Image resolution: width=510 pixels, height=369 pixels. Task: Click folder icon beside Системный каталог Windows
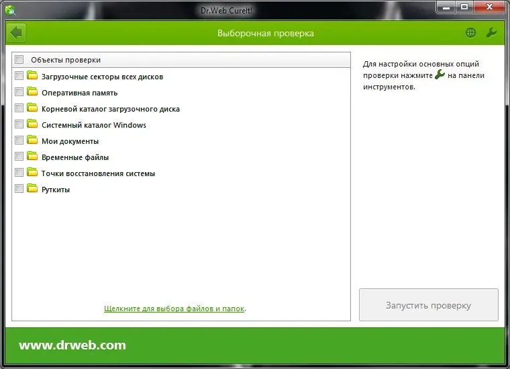[32, 124]
